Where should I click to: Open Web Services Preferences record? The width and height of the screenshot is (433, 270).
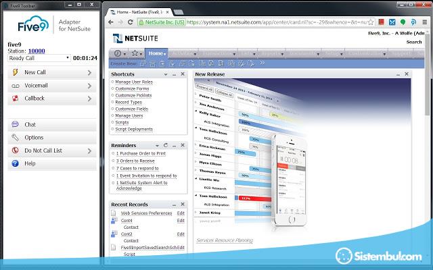point(146,213)
